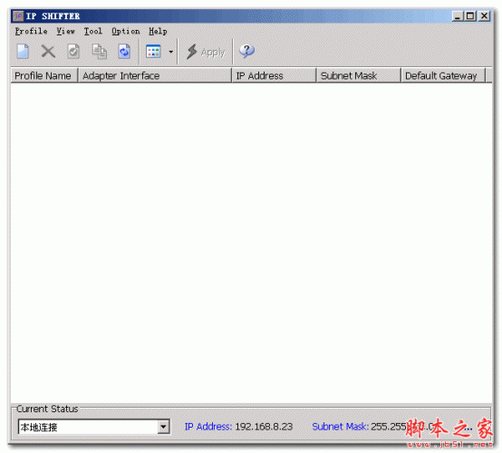Sort by IP Address column header

pos(274,75)
